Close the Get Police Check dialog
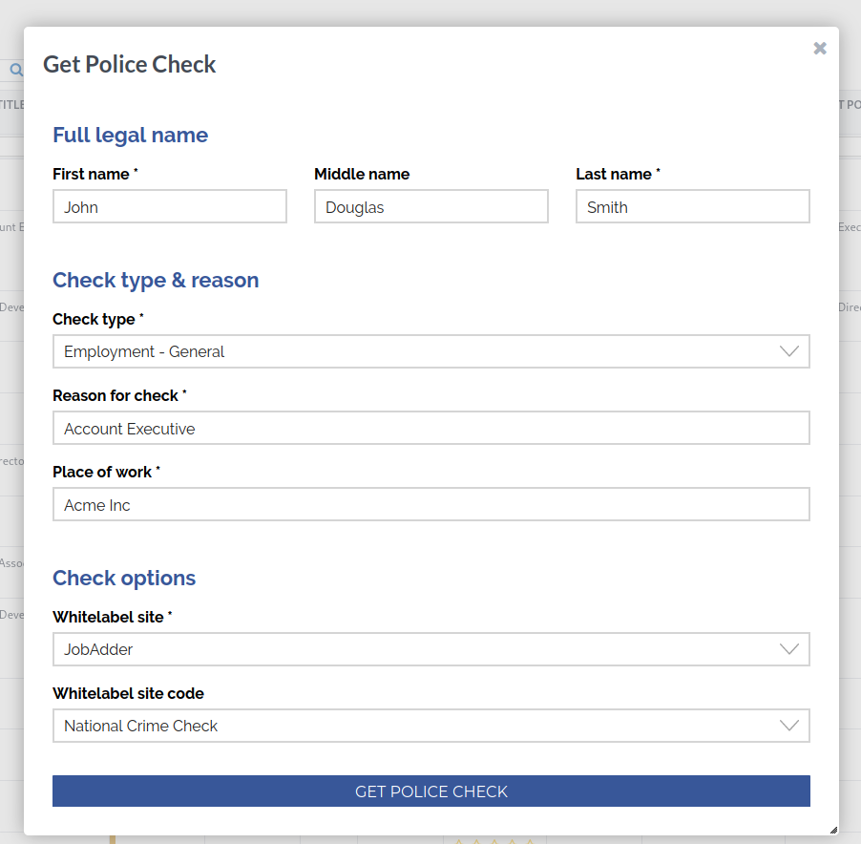This screenshot has height=844, width=861. (819, 49)
